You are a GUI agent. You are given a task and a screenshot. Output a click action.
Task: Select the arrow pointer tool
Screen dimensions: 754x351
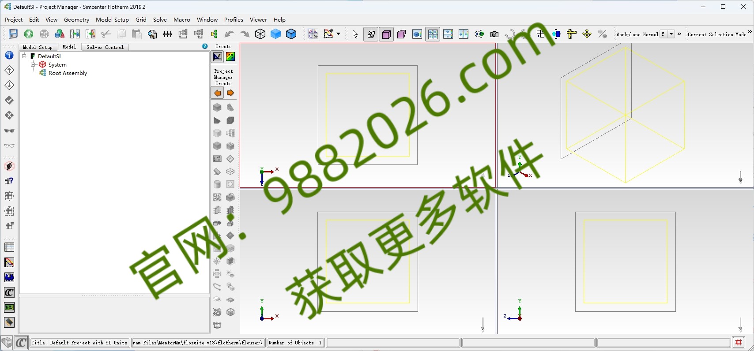[355, 34]
